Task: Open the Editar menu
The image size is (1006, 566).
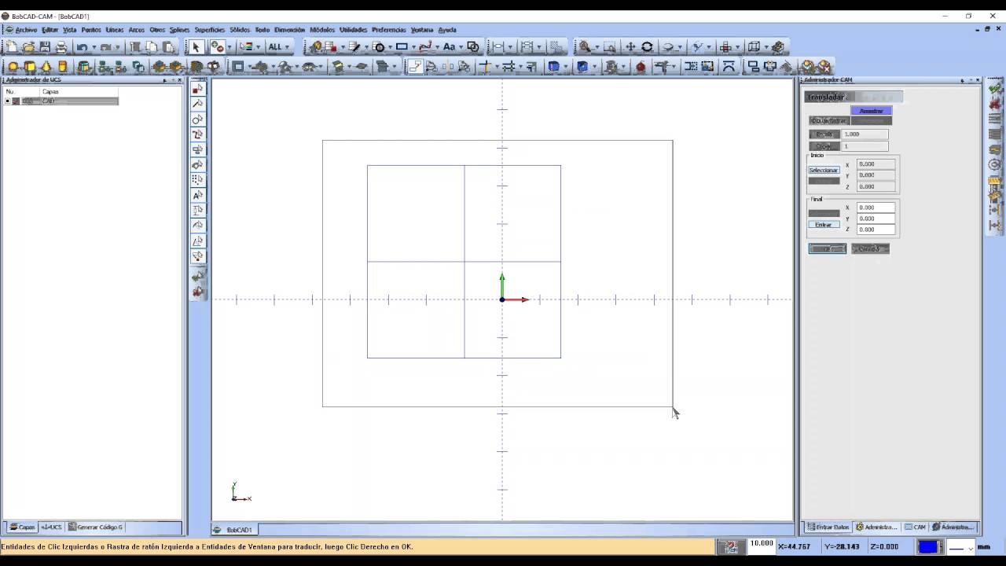Action: tap(50, 30)
